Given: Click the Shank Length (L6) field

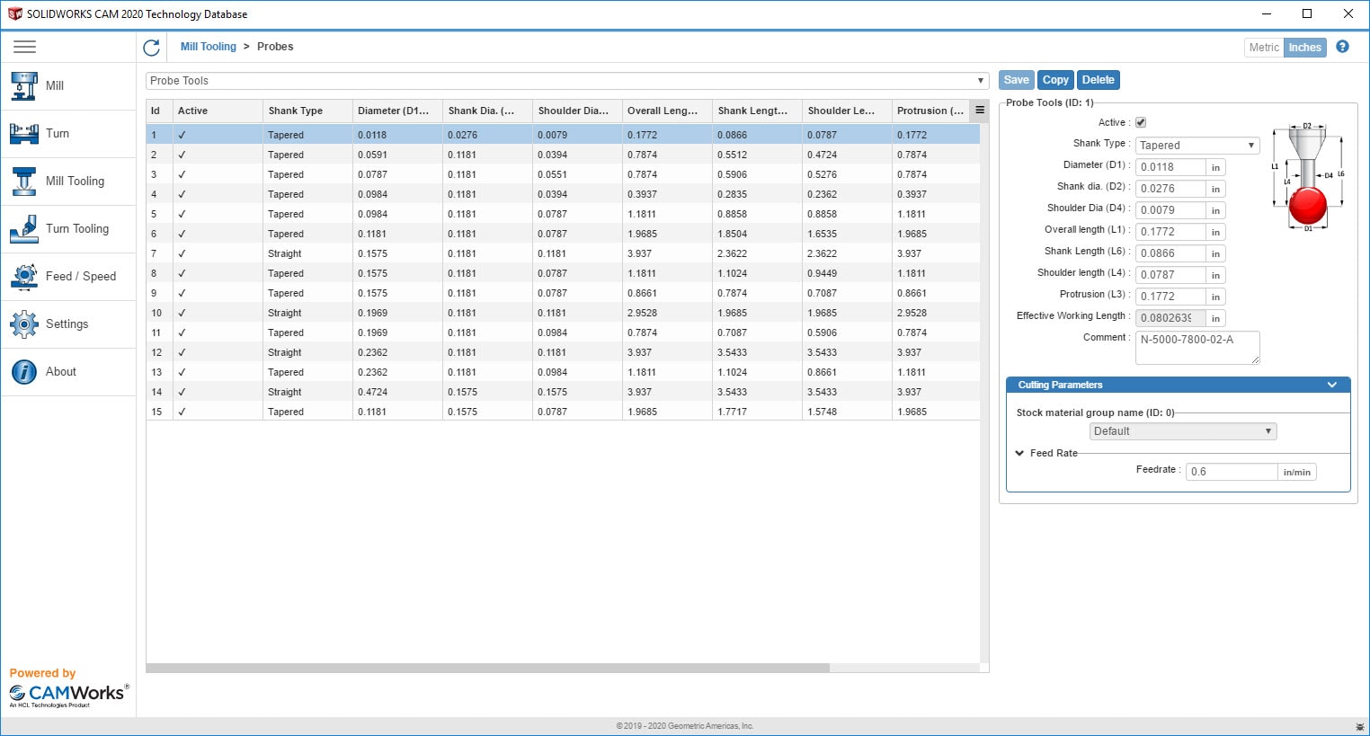Looking at the screenshot, I should pyautogui.click(x=1170, y=253).
